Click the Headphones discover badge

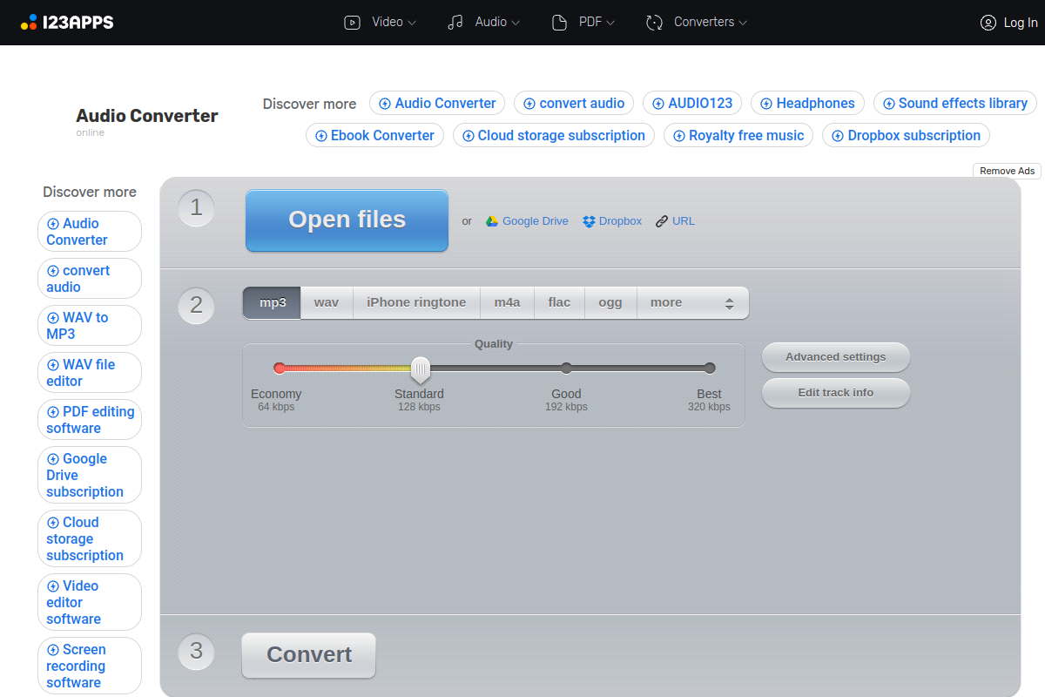pyautogui.click(x=807, y=103)
